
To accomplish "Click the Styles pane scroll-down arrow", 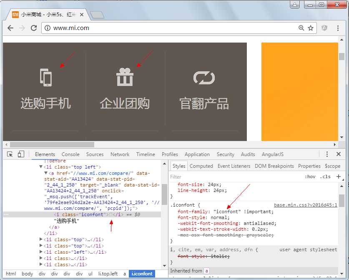I will click(341, 273).
